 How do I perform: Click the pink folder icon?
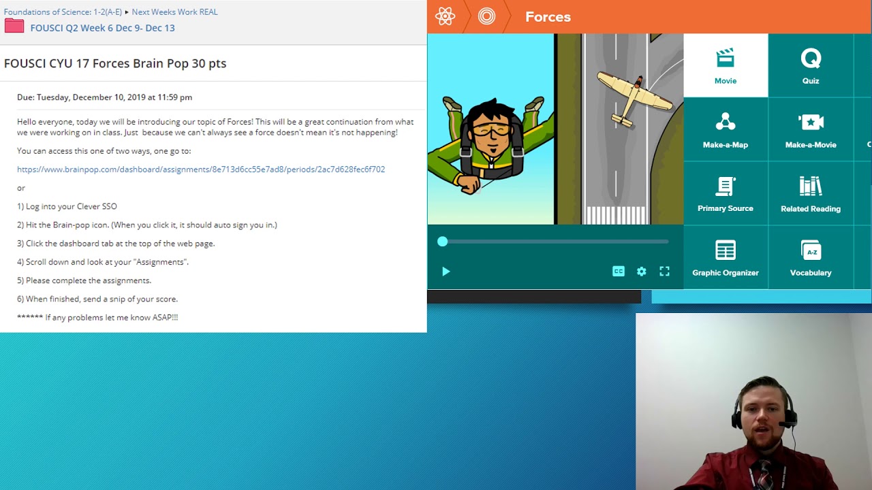[14, 27]
